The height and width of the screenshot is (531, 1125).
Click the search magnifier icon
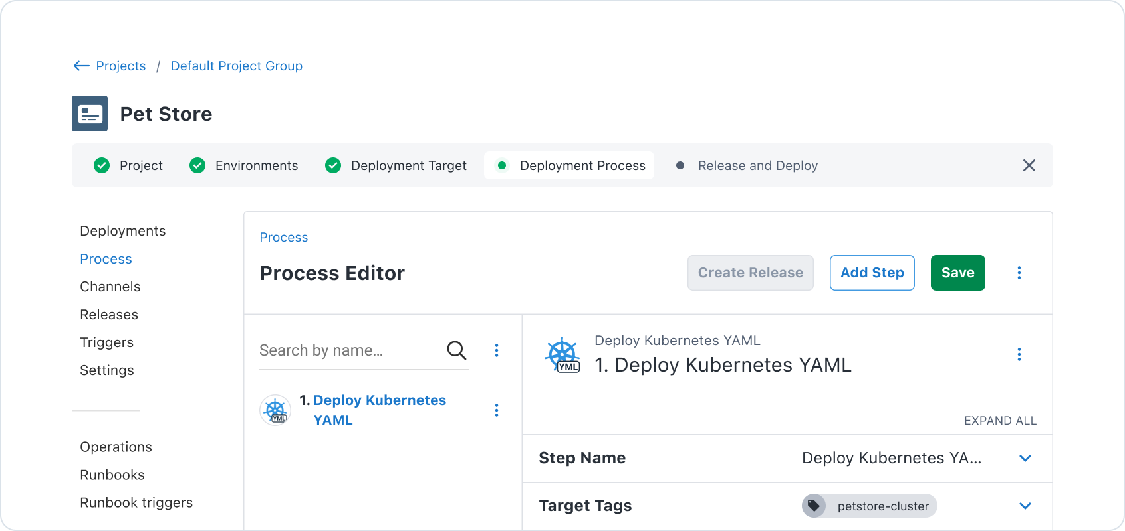coord(456,350)
